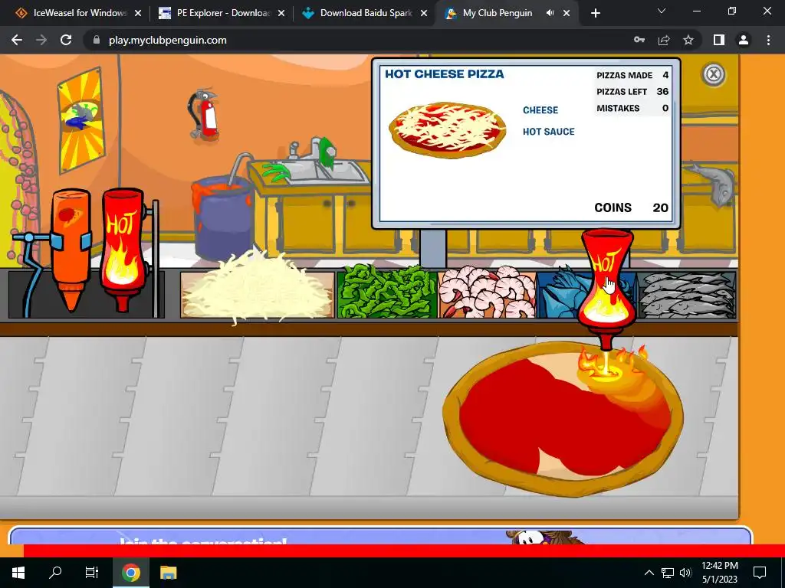Open volume control in tray
785x588 pixels.
point(685,573)
